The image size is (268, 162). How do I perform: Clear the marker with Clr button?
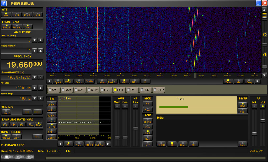pos(148,103)
